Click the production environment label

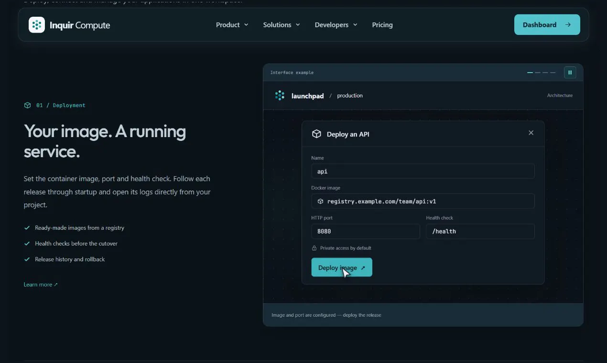pos(350,96)
